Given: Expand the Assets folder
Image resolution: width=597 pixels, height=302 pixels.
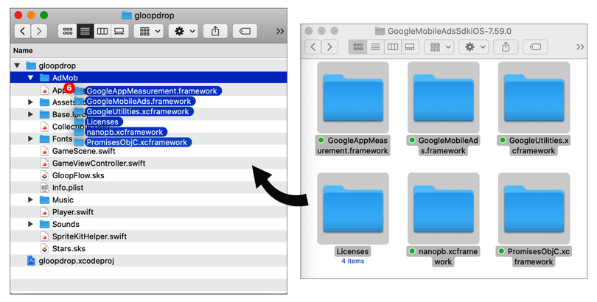Looking at the screenshot, I should [30, 102].
